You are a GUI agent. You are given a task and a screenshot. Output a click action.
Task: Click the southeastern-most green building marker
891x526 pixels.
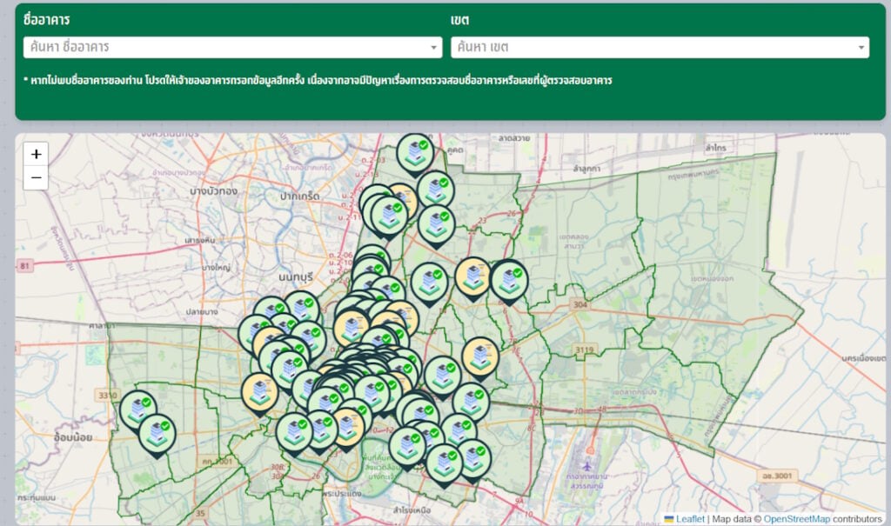coord(474,456)
